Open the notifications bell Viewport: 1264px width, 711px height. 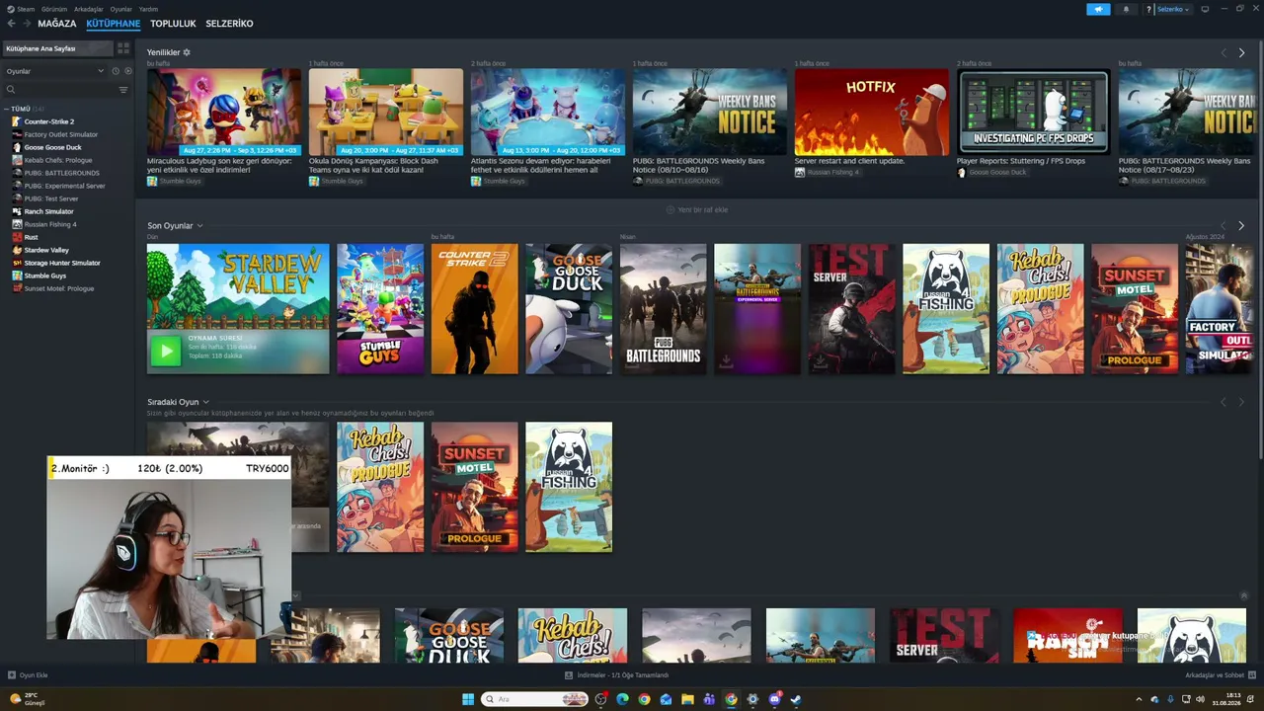[1126, 9]
